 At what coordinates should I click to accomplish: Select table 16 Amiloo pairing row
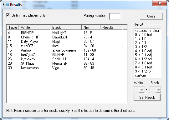[65, 50]
